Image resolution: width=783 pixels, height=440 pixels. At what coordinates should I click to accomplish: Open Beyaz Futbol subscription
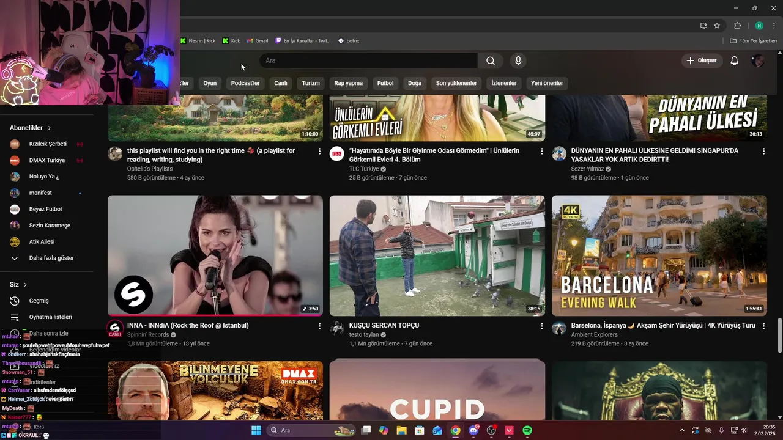pos(46,209)
